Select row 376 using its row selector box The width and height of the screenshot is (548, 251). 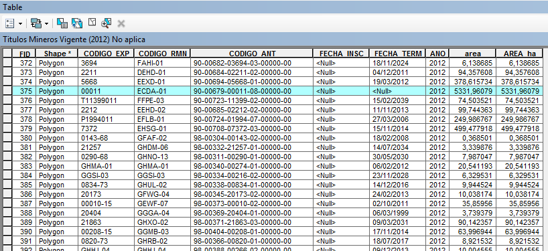pyautogui.click(x=7, y=100)
